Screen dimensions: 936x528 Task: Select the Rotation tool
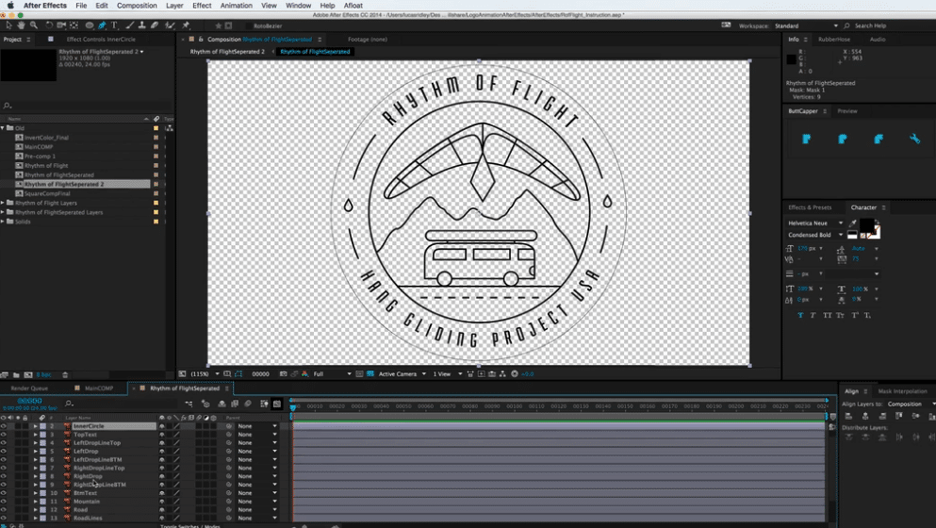tap(49, 25)
